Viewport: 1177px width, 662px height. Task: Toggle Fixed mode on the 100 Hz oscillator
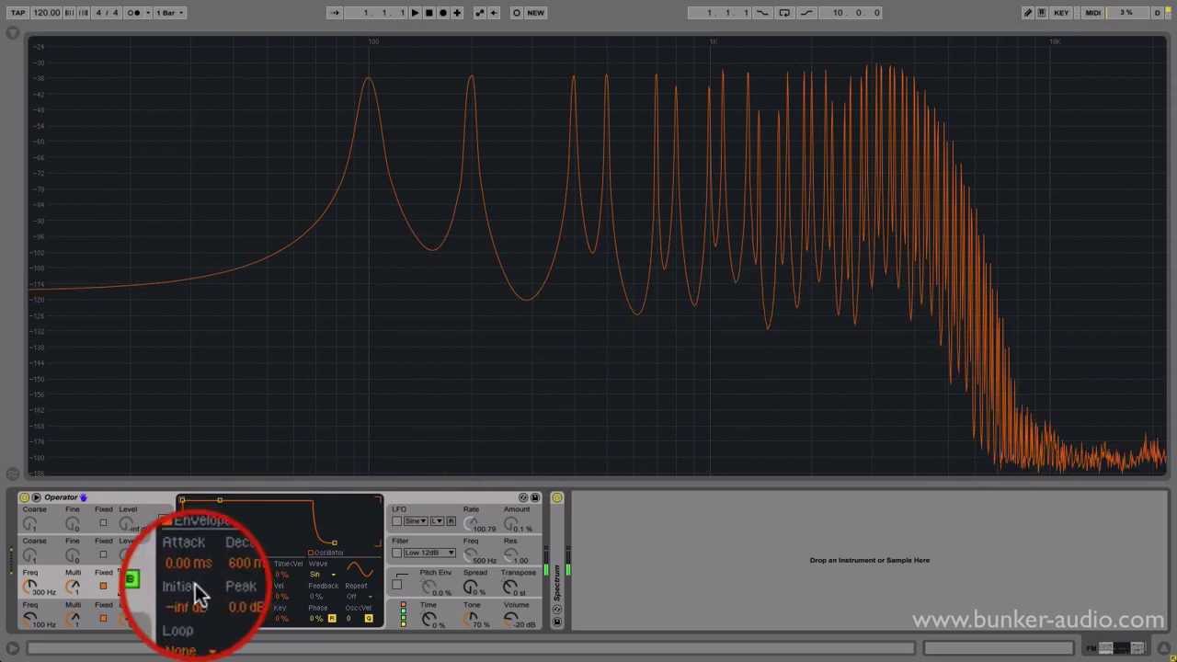(103, 618)
